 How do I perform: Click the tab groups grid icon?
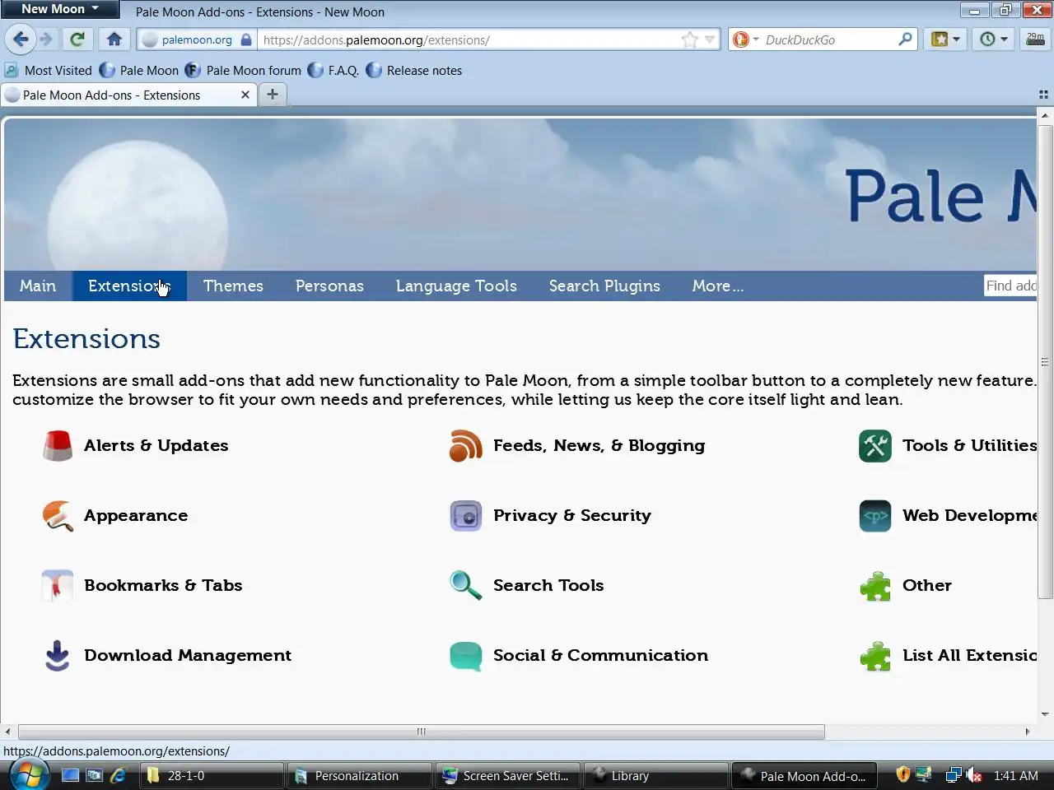tap(1043, 95)
